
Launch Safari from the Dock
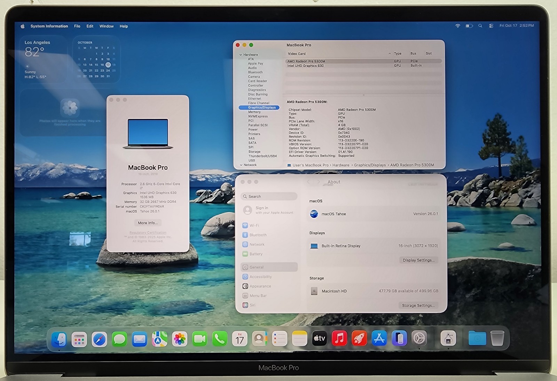pos(99,339)
